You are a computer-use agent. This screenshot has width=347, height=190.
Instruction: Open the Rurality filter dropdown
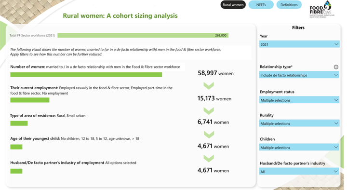(299, 123)
